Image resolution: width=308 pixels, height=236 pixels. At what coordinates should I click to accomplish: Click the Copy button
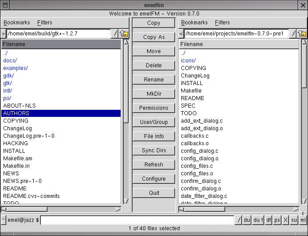tap(154, 23)
